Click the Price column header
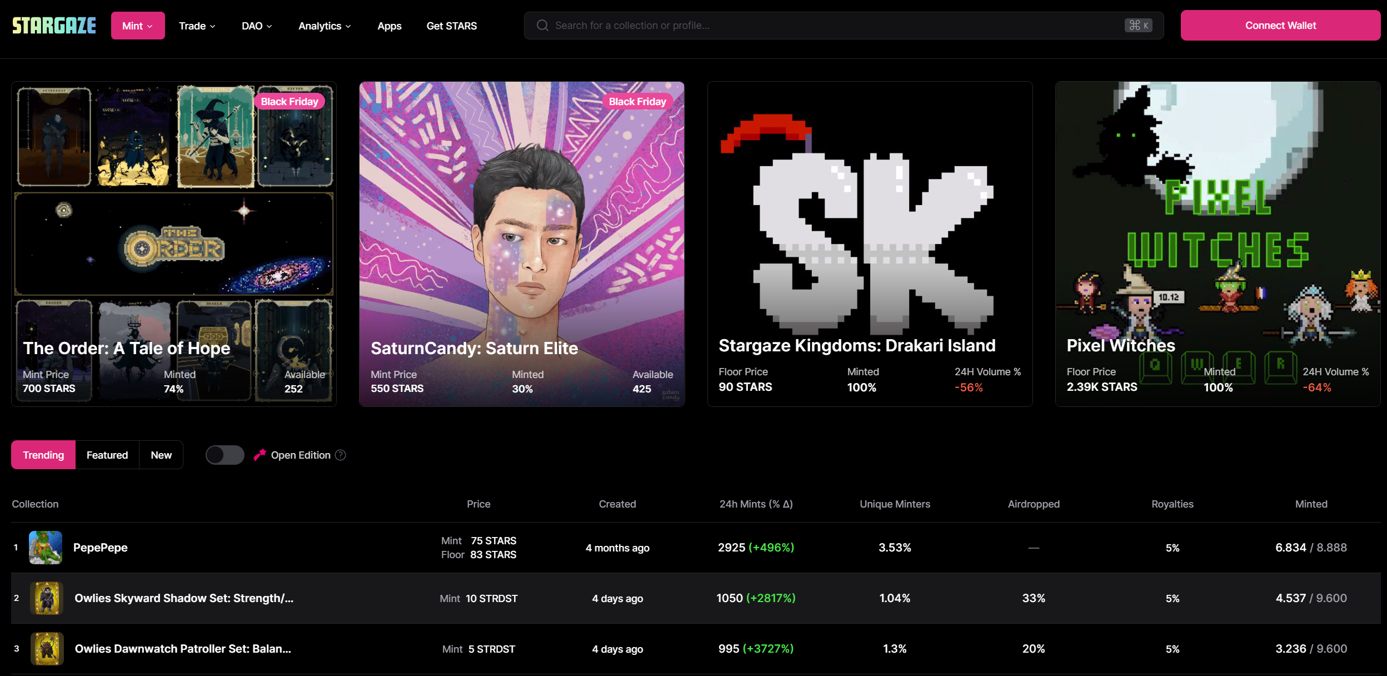This screenshot has width=1387, height=676. point(478,504)
